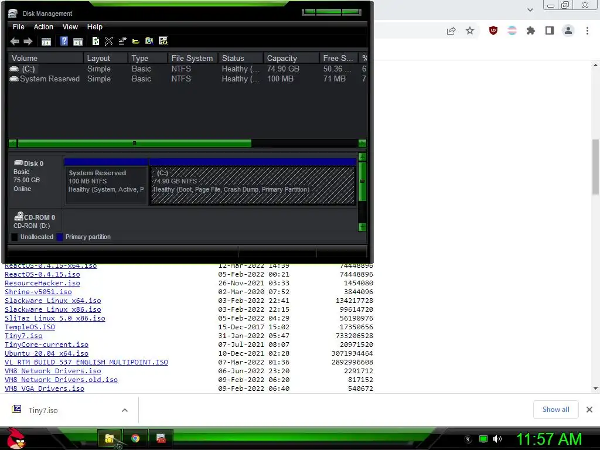
Task: Bookmark the page with the star icon
Action: (470, 30)
